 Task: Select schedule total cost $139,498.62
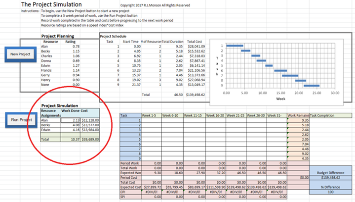pos(195,95)
